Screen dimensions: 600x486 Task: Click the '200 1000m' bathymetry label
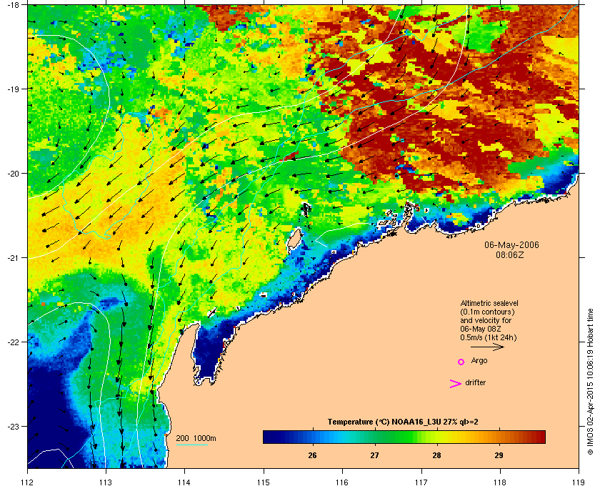tap(196, 439)
